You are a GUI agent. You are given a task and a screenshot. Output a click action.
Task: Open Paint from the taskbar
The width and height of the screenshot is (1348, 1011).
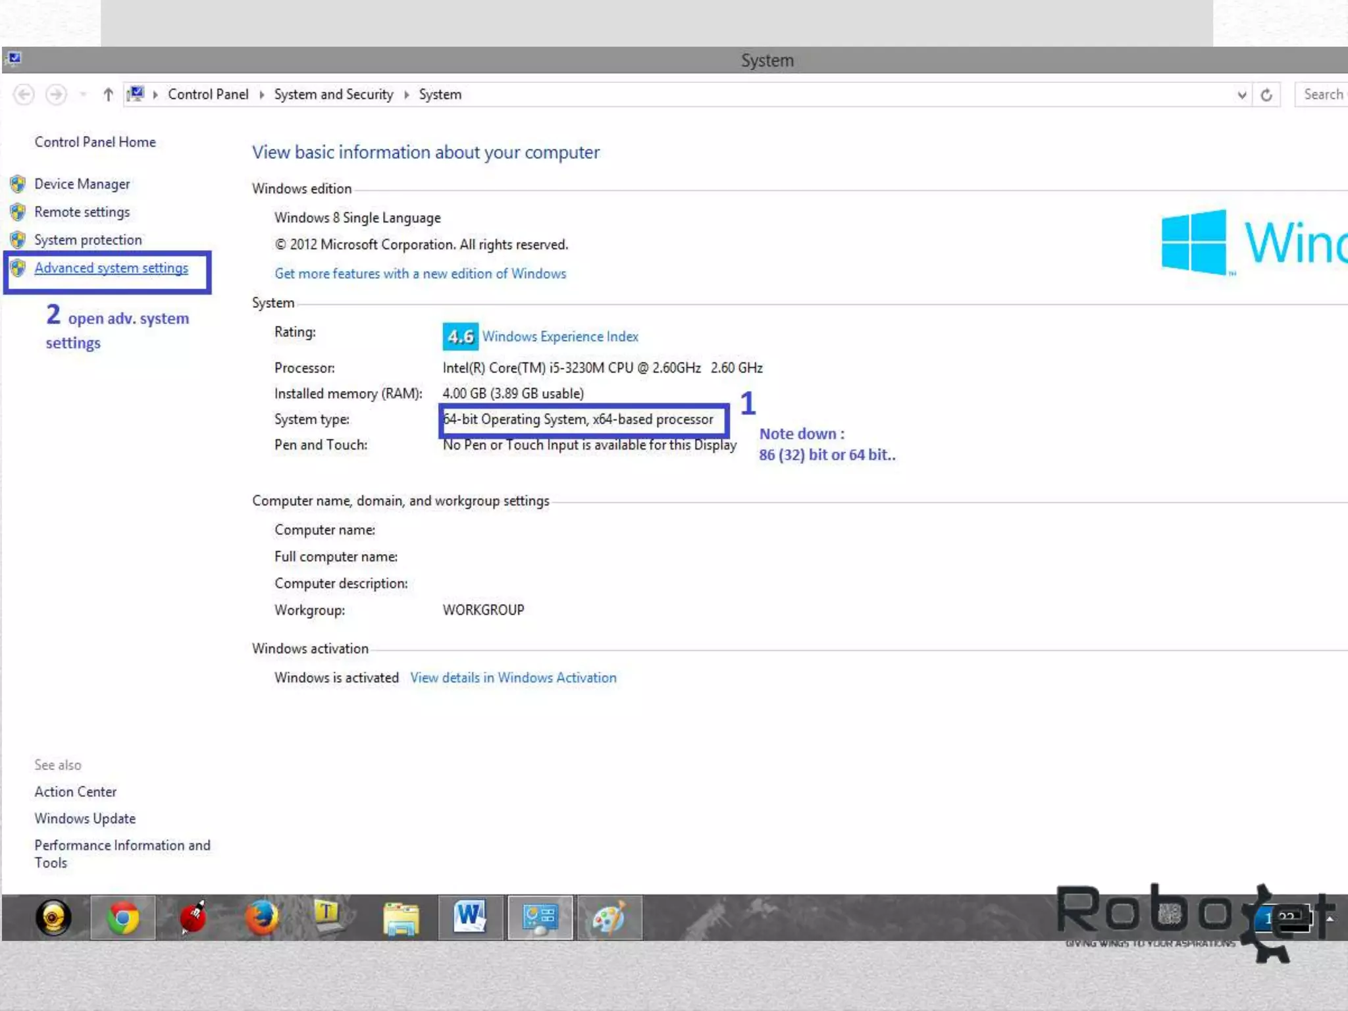click(x=609, y=918)
